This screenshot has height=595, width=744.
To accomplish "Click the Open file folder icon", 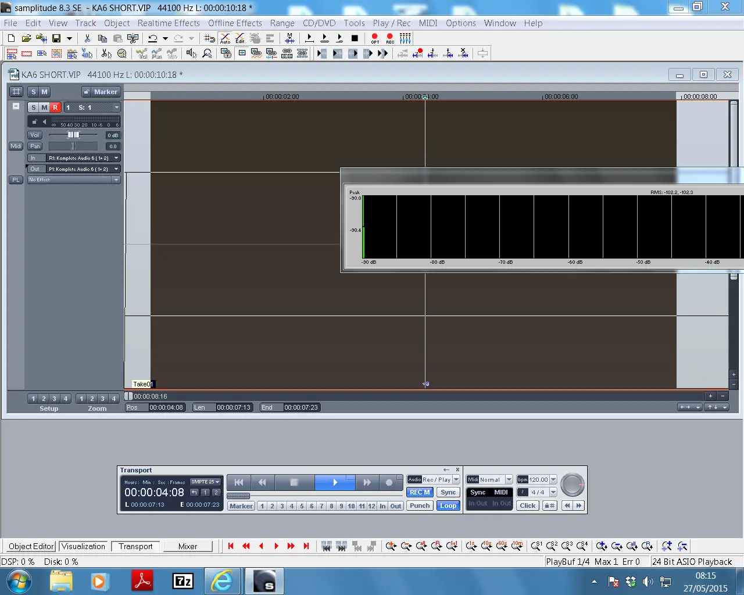I will pos(26,38).
